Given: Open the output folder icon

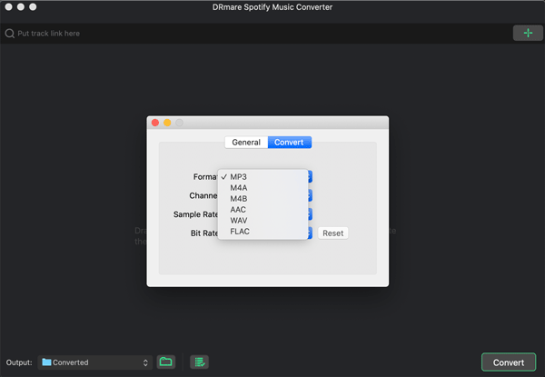Looking at the screenshot, I should [166, 362].
